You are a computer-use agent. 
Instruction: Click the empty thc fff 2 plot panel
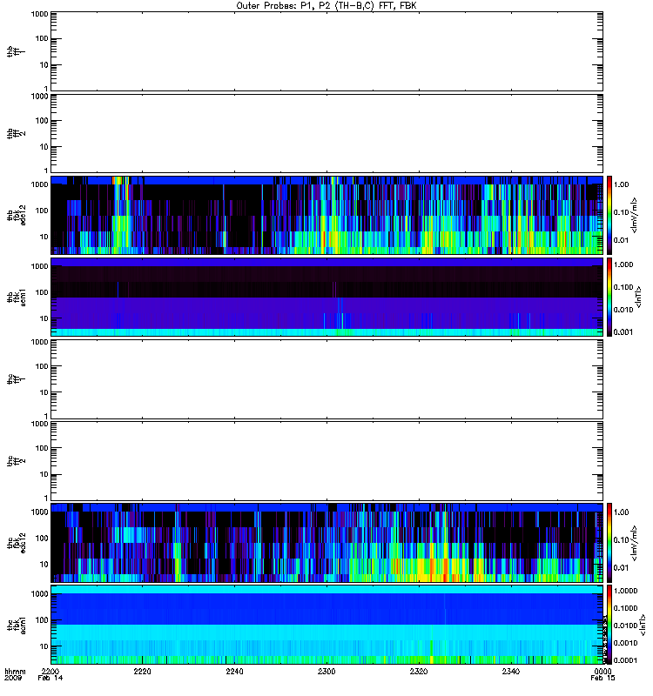click(x=326, y=461)
